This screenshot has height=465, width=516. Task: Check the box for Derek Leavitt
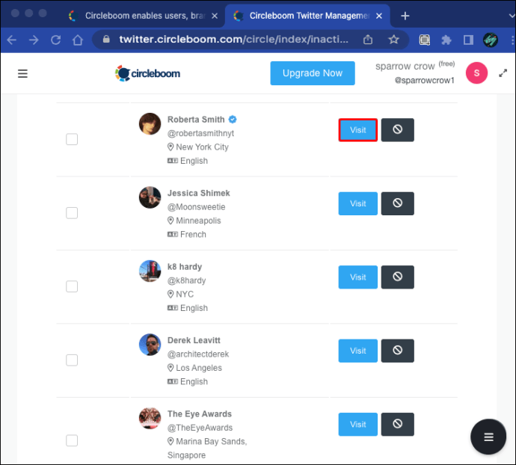click(72, 360)
